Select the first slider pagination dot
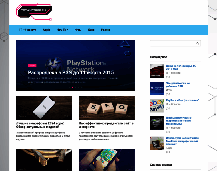 point(69,87)
